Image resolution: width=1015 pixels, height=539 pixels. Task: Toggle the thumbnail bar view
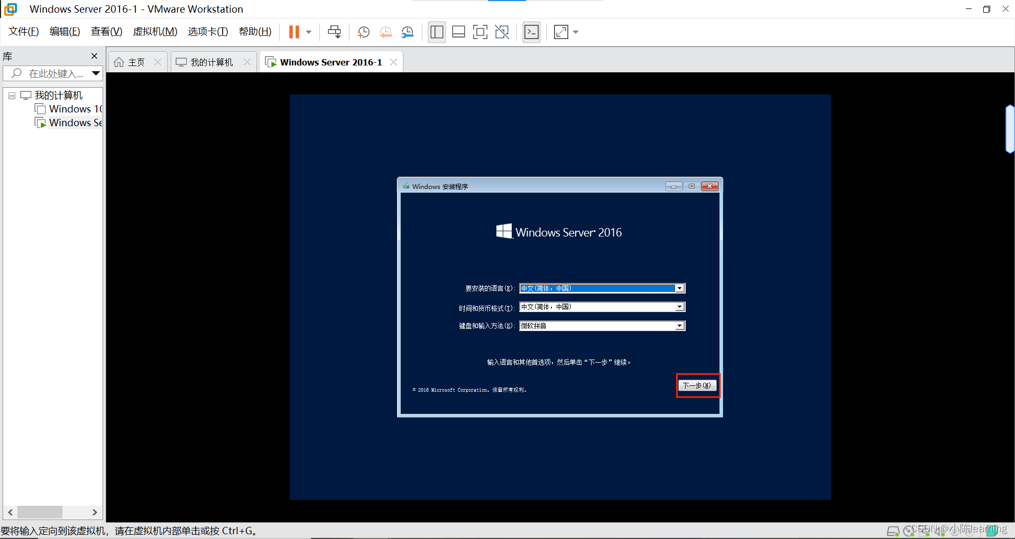[458, 32]
